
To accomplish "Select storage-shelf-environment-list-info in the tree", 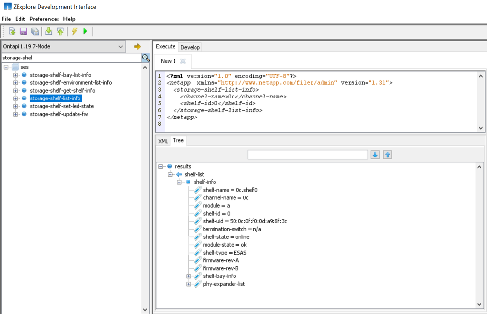I will pyautogui.click(x=71, y=83).
